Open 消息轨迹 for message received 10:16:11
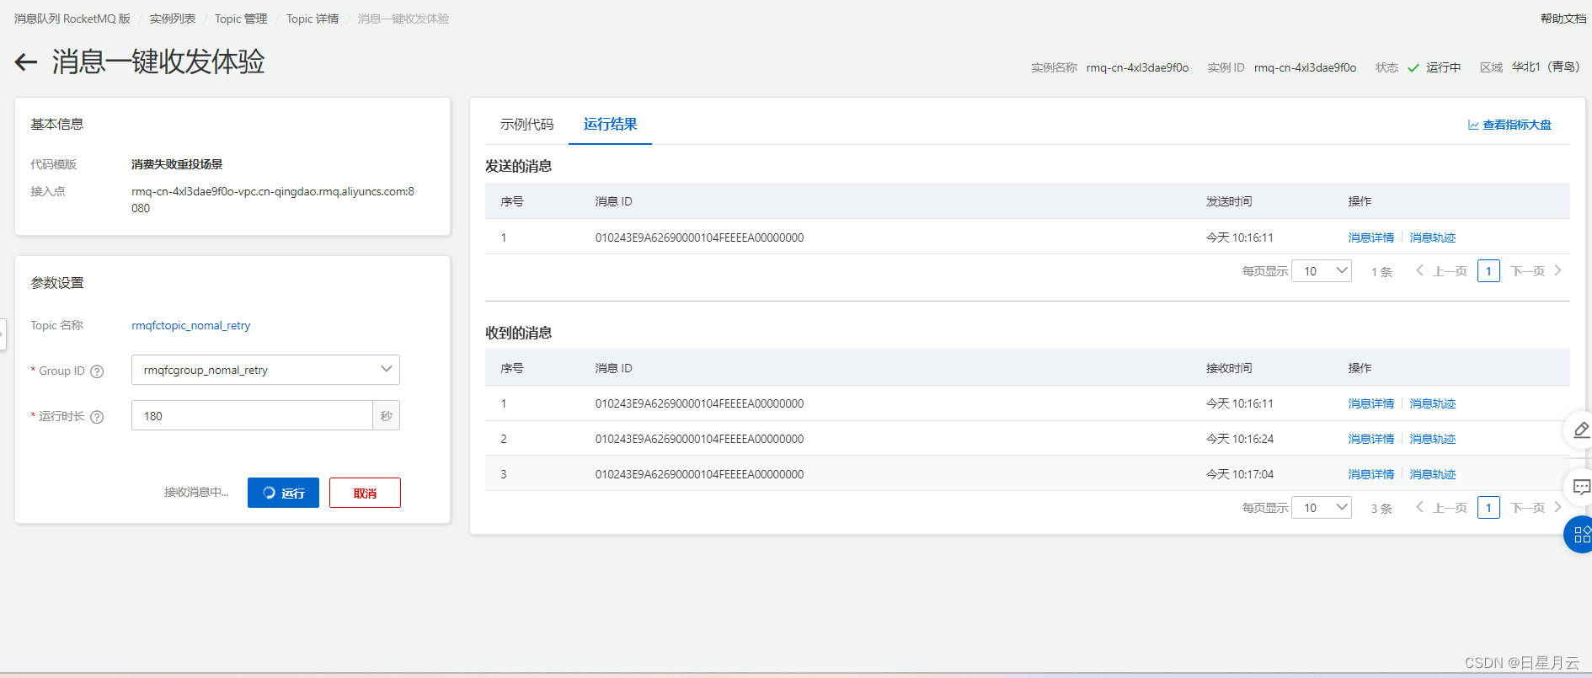The image size is (1592, 678). point(1433,403)
